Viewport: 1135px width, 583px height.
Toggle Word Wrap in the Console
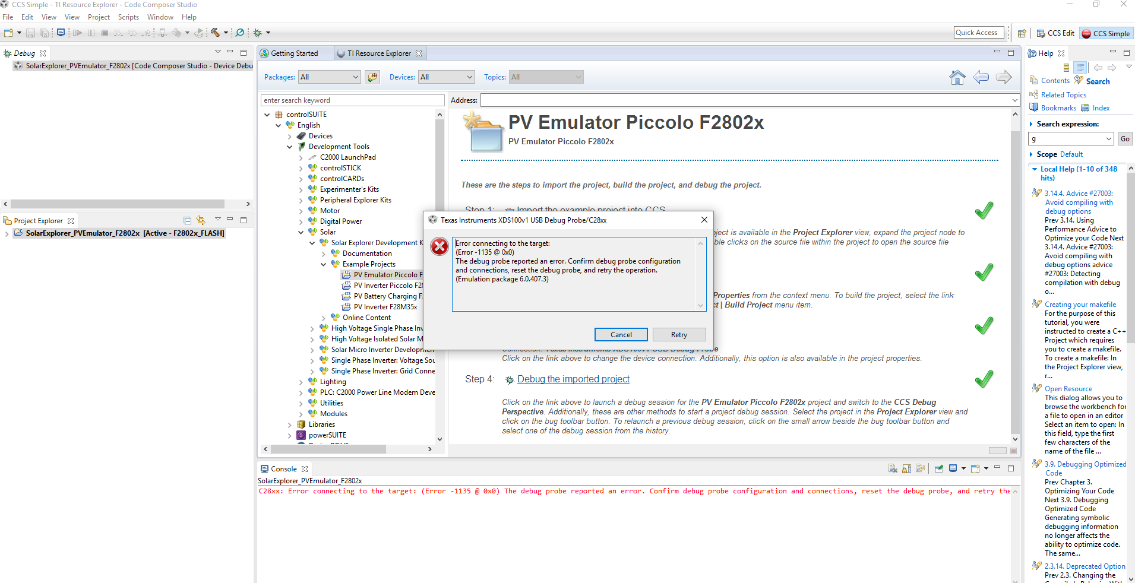coord(920,468)
